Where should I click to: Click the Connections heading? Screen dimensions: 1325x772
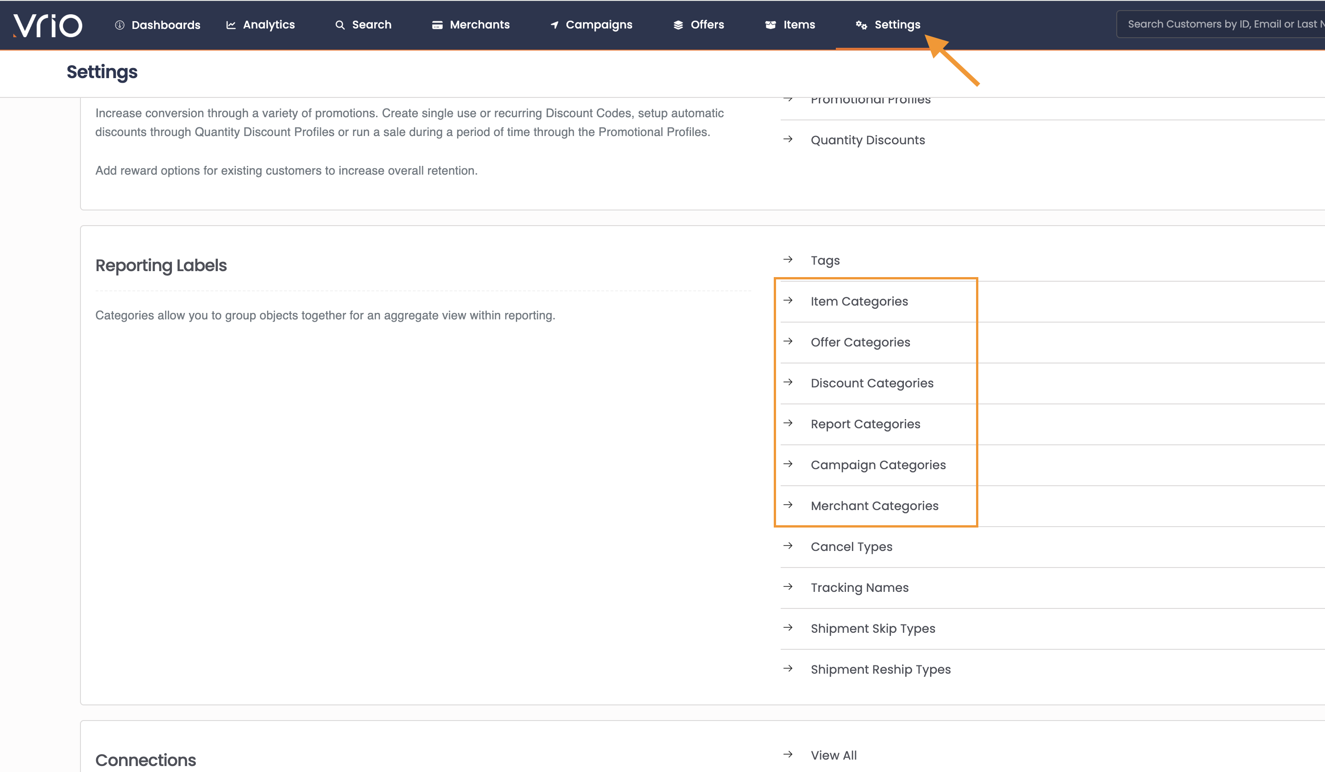(146, 761)
